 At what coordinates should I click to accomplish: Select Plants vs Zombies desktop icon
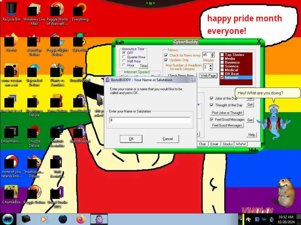(57, 75)
